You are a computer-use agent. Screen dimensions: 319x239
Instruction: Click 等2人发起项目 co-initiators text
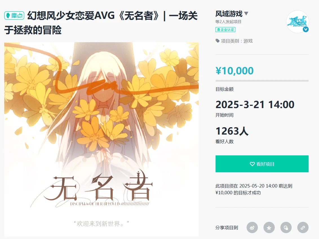click(x=228, y=22)
